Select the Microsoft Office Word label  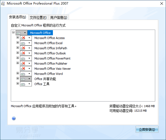coord(49,74)
